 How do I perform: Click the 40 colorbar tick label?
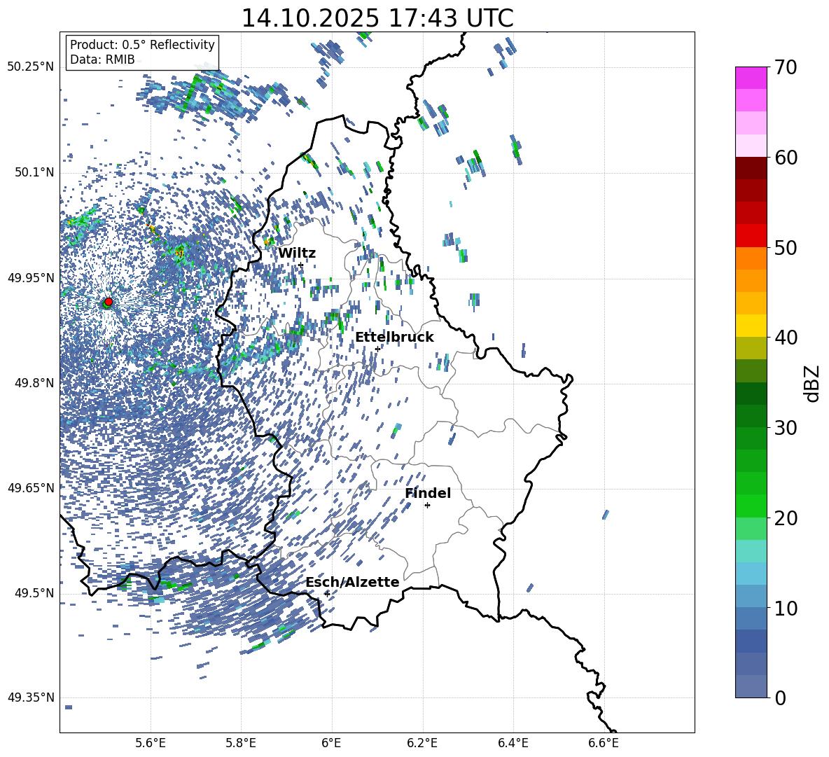786,338
